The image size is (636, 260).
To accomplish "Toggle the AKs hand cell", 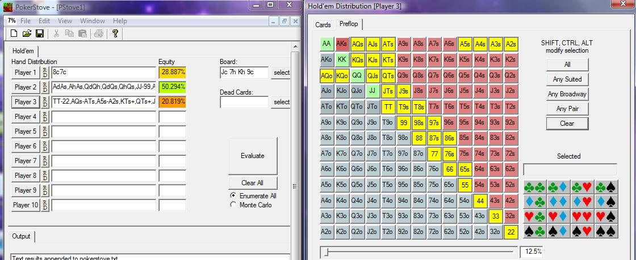I will (341, 44).
